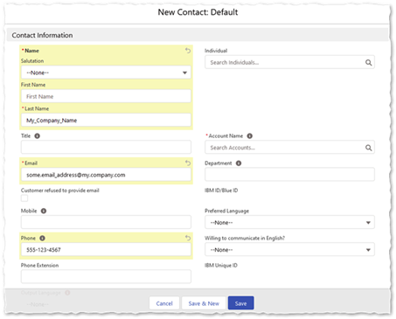396x319 pixels.
Task: Show info tooltip for Account Name
Action: (x=250, y=136)
